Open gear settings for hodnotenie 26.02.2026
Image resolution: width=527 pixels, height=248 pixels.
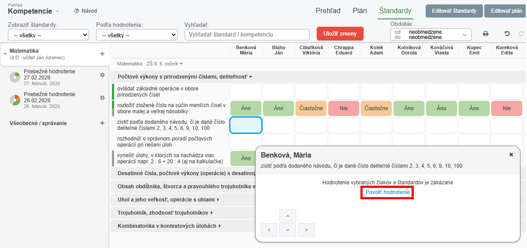[103, 98]
